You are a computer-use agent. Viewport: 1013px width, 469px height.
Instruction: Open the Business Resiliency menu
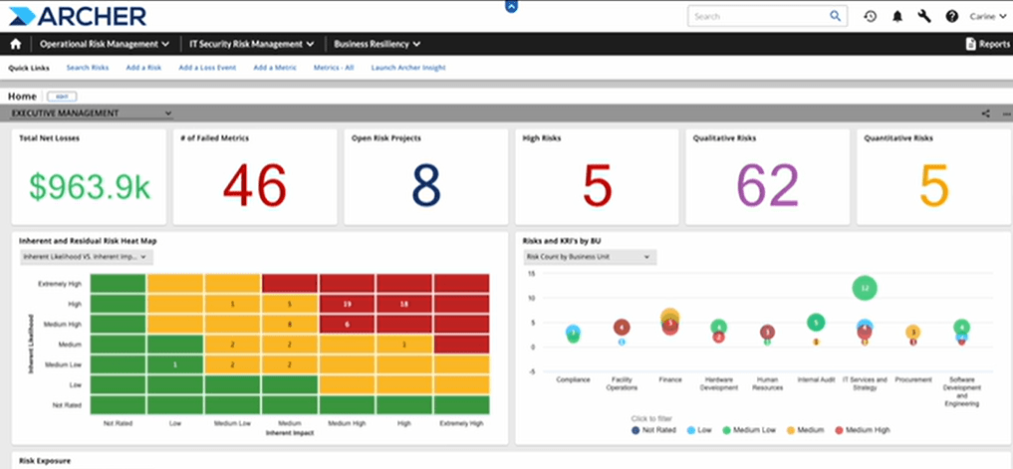(x=378, y=44)
